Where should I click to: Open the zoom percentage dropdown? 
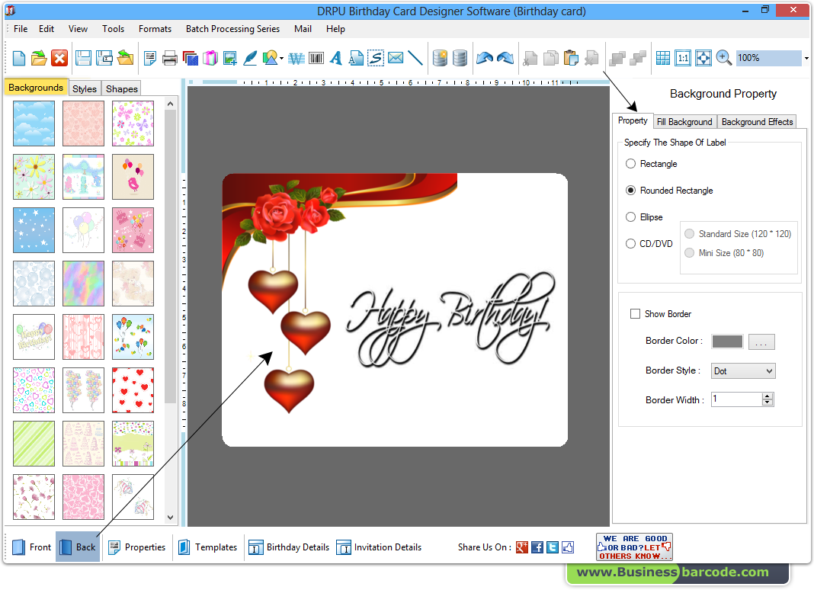806,58
